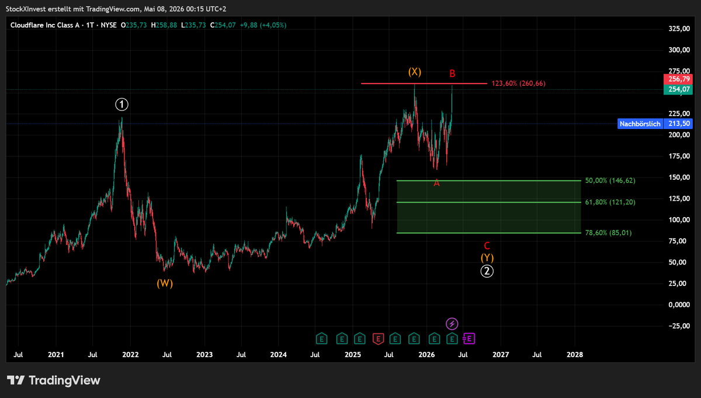
Task: Click the high value H258,88
Action: (x=164, y=25)
